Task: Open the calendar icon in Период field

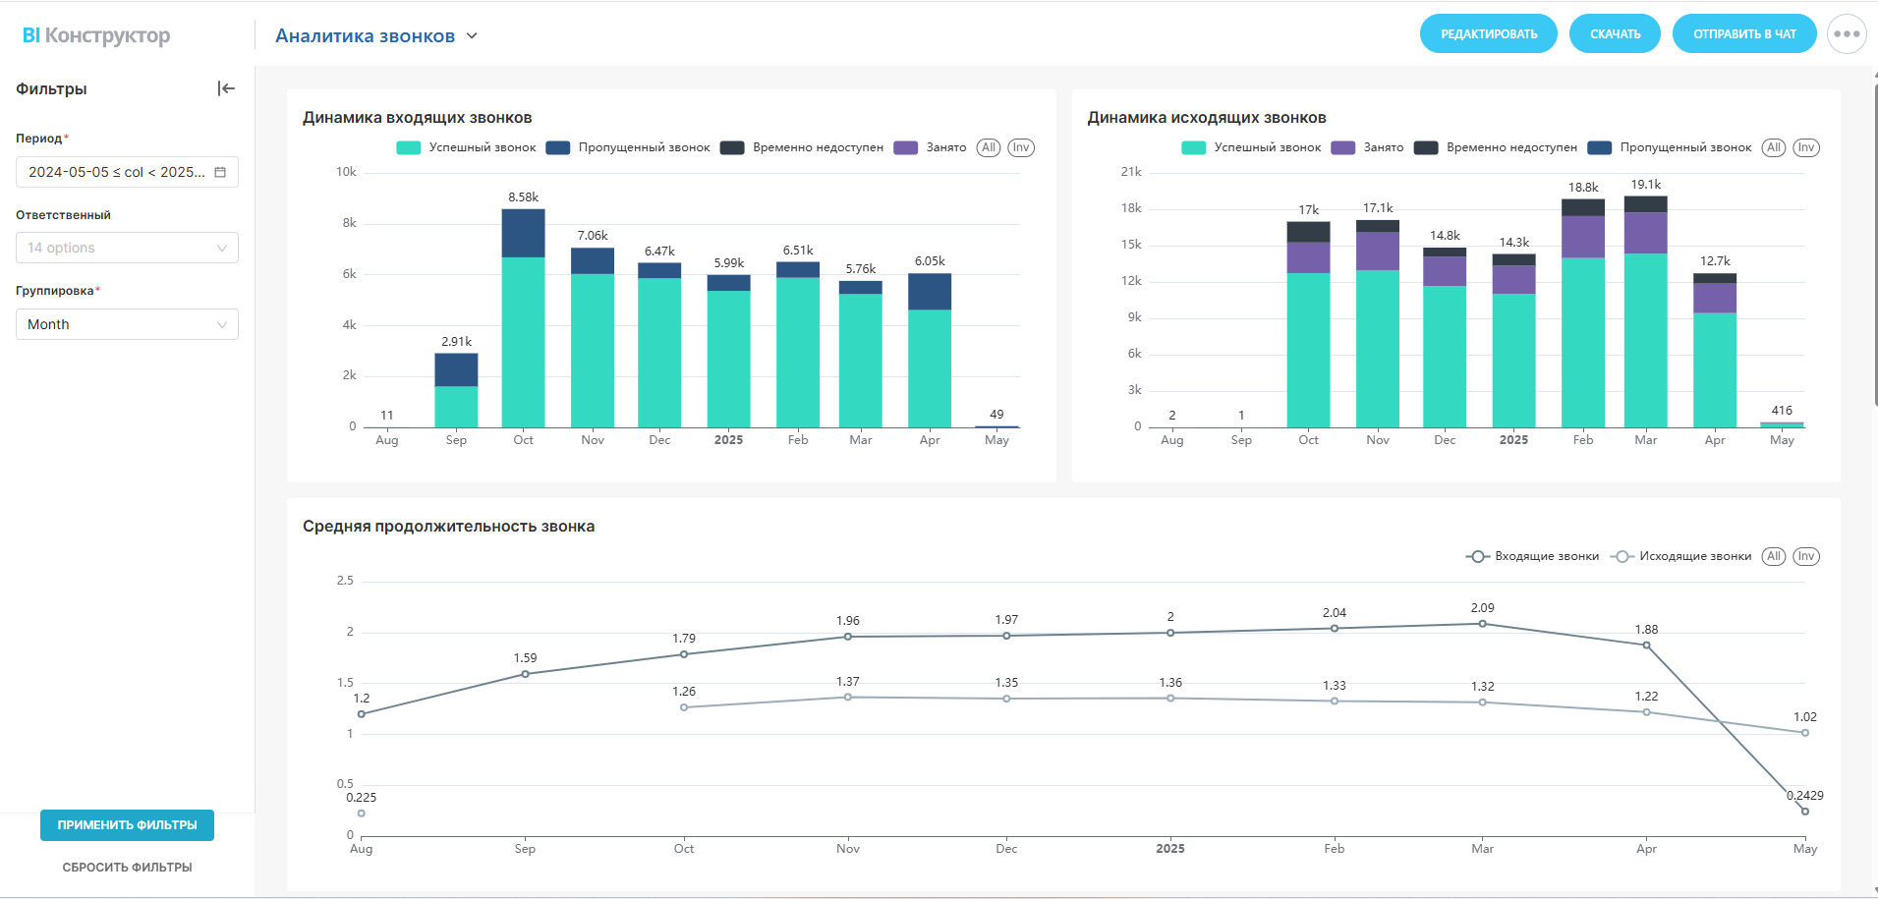Action: click(x=220, y=172)
